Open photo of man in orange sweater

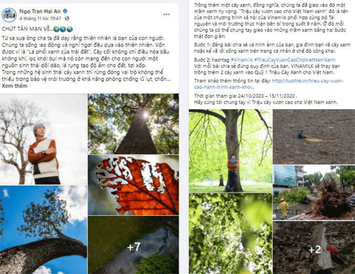(x=43, y=139)
